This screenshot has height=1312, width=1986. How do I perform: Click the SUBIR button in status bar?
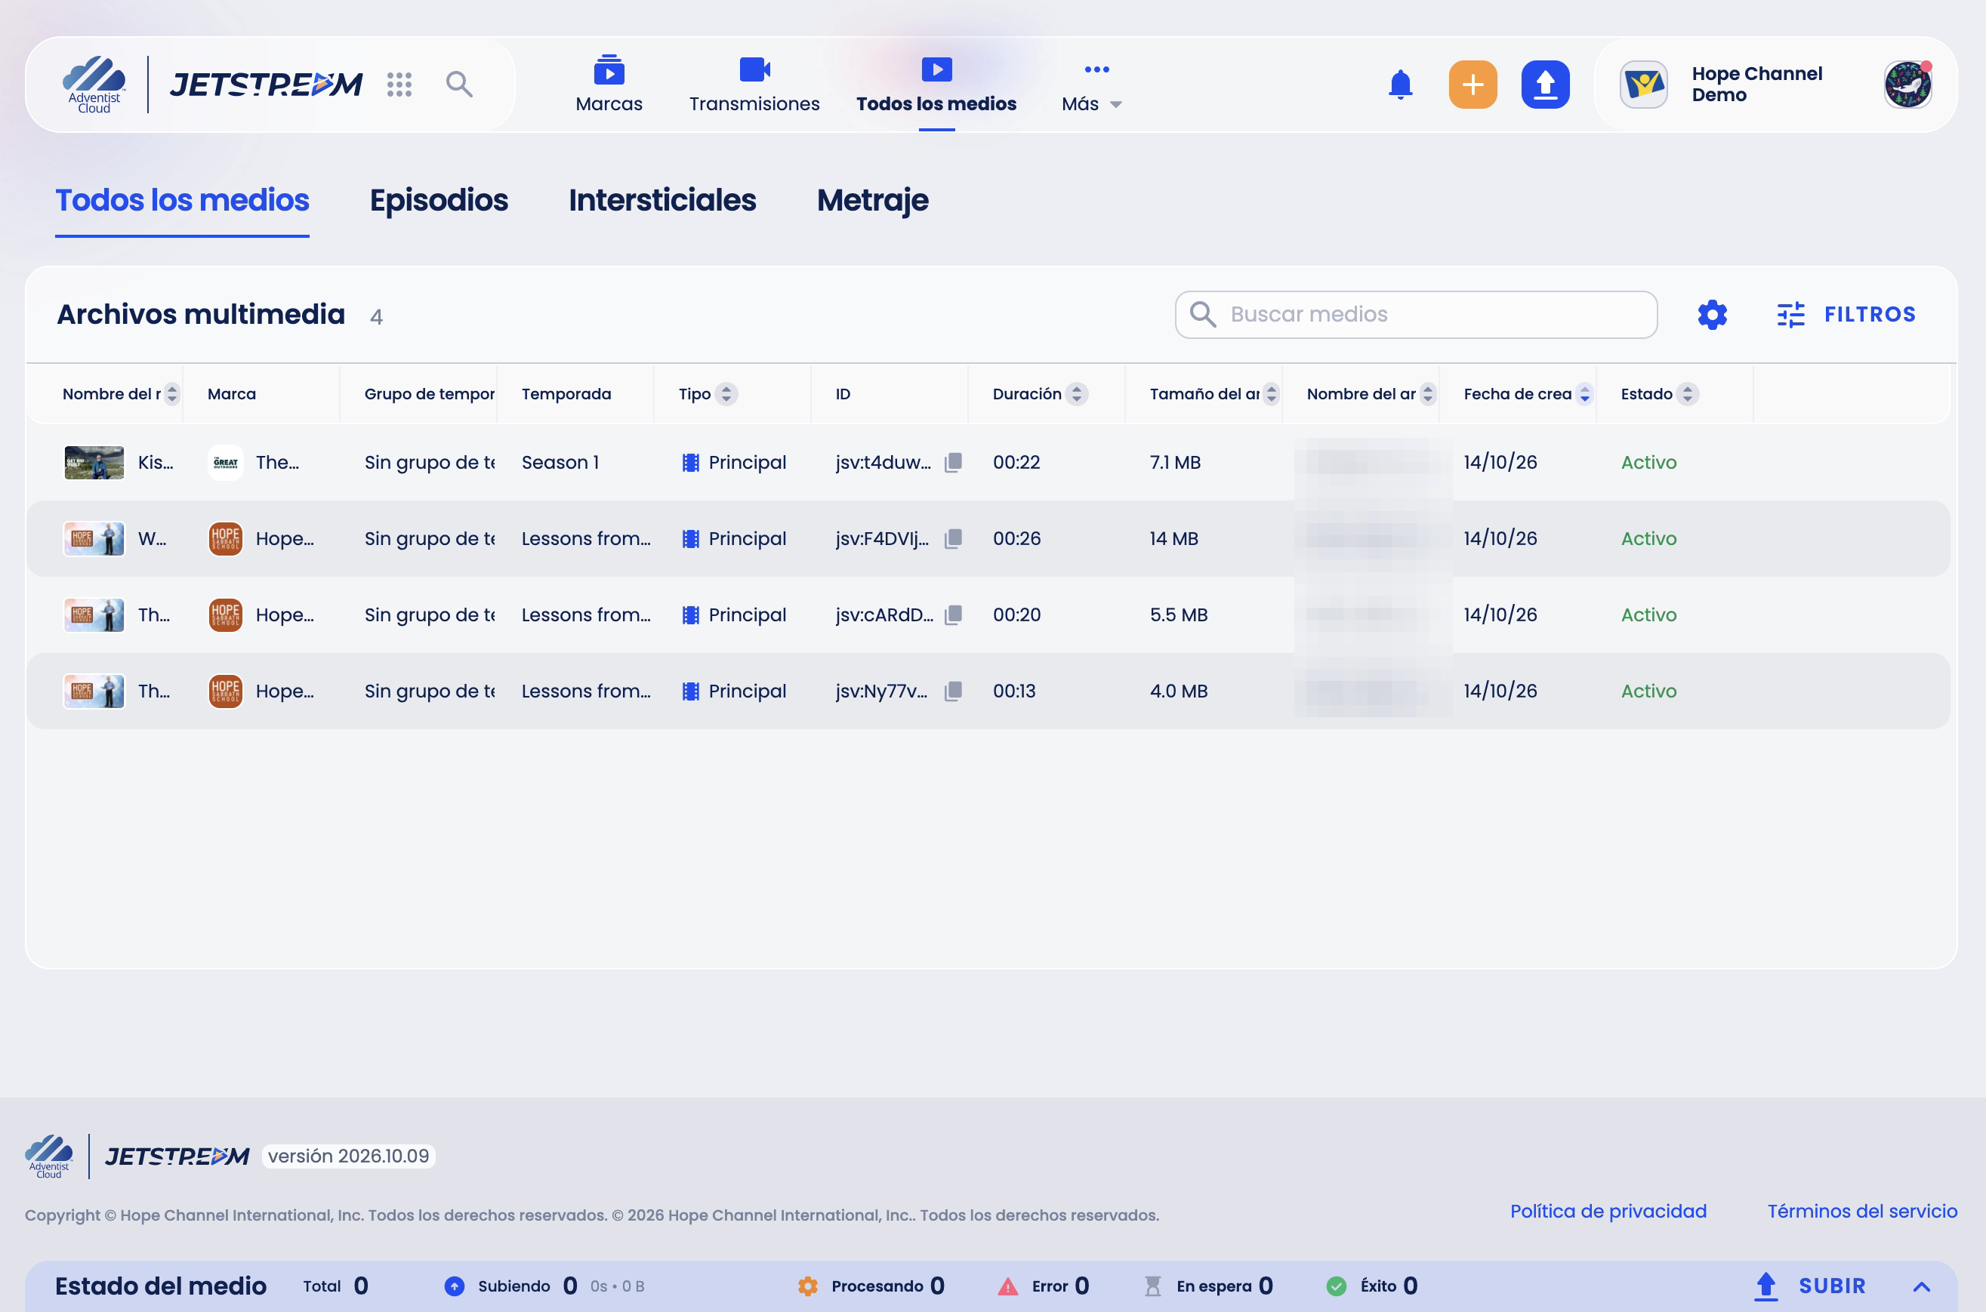1809,1286
